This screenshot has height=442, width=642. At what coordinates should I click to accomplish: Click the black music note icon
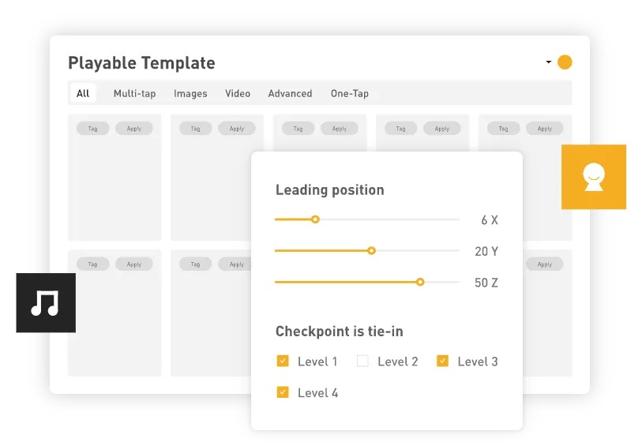point(44,303)
